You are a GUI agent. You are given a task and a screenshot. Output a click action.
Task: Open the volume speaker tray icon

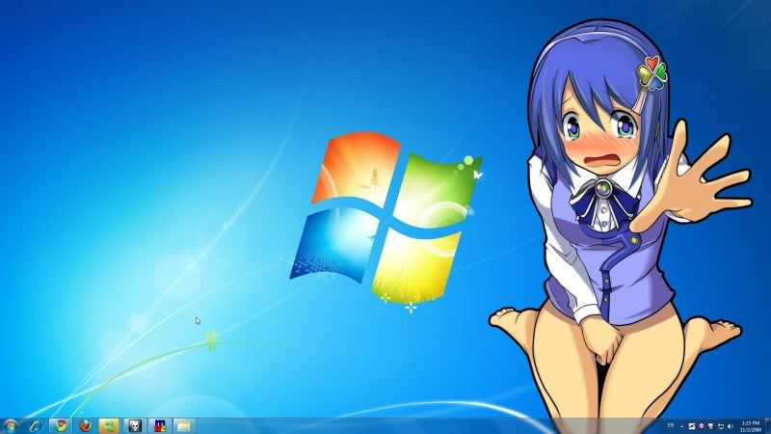click(x=731, y=426)
